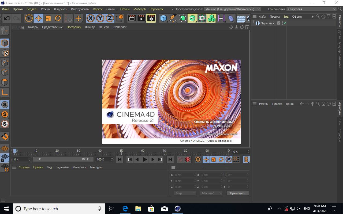Click Make Editable icon in left sidebar
The image size is (343, 214).
pyautogui.click(x=5, y=31)
